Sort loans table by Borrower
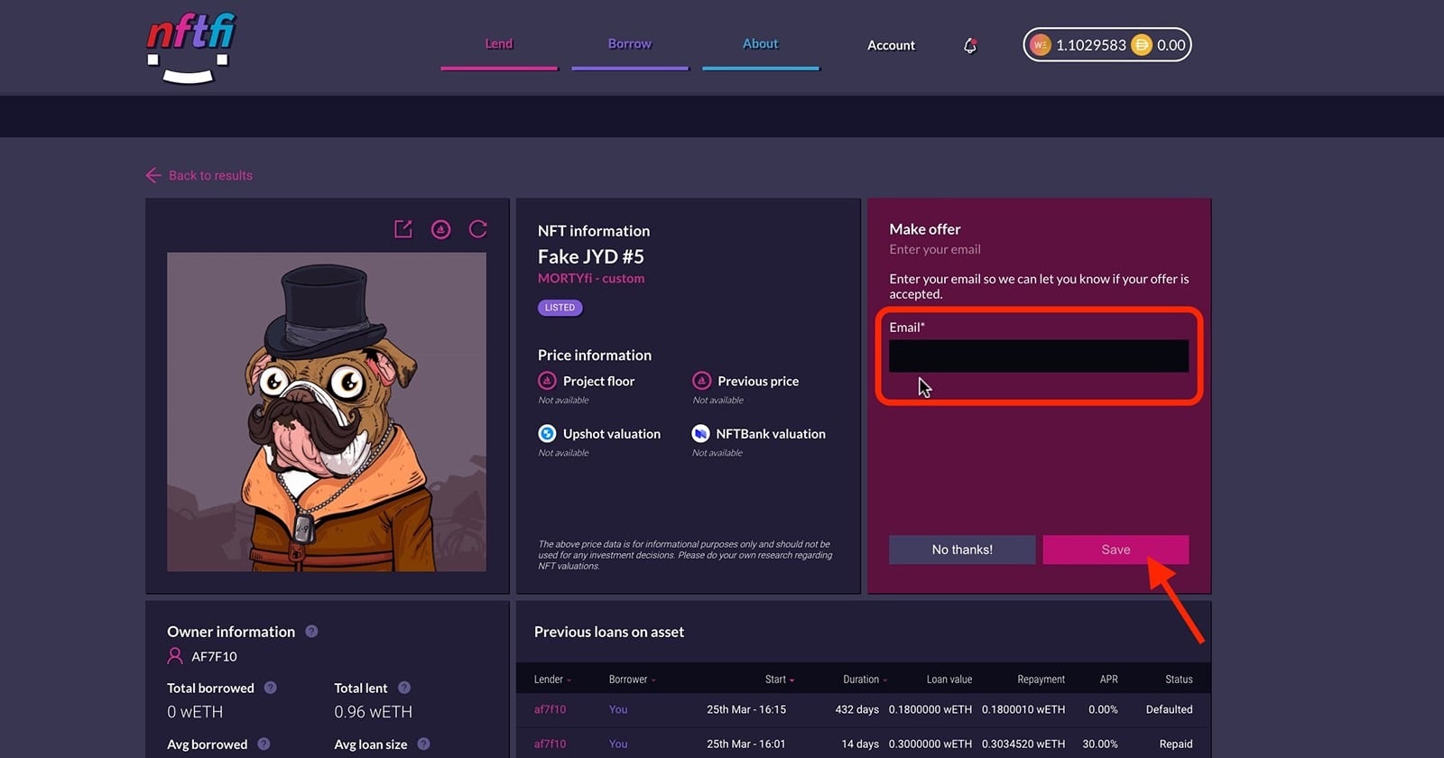1444x758 pixels. 632,679
